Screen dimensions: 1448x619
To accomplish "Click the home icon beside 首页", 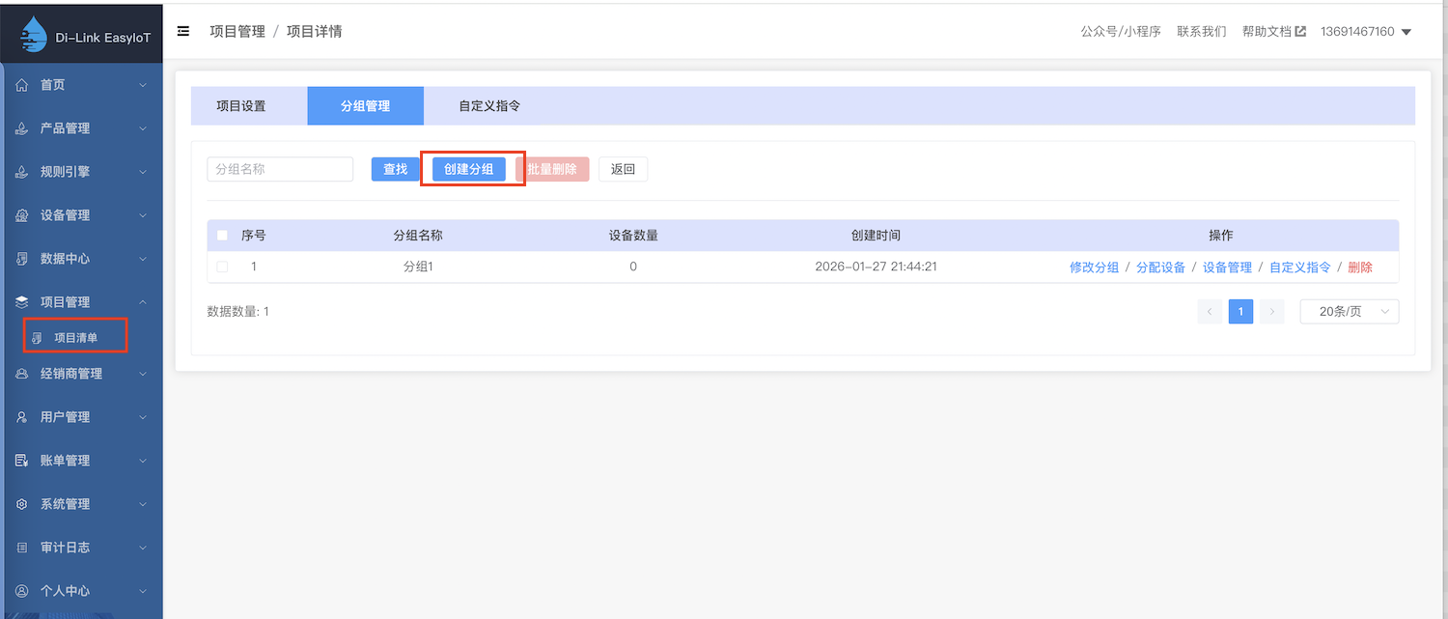I will click(22, 85).
